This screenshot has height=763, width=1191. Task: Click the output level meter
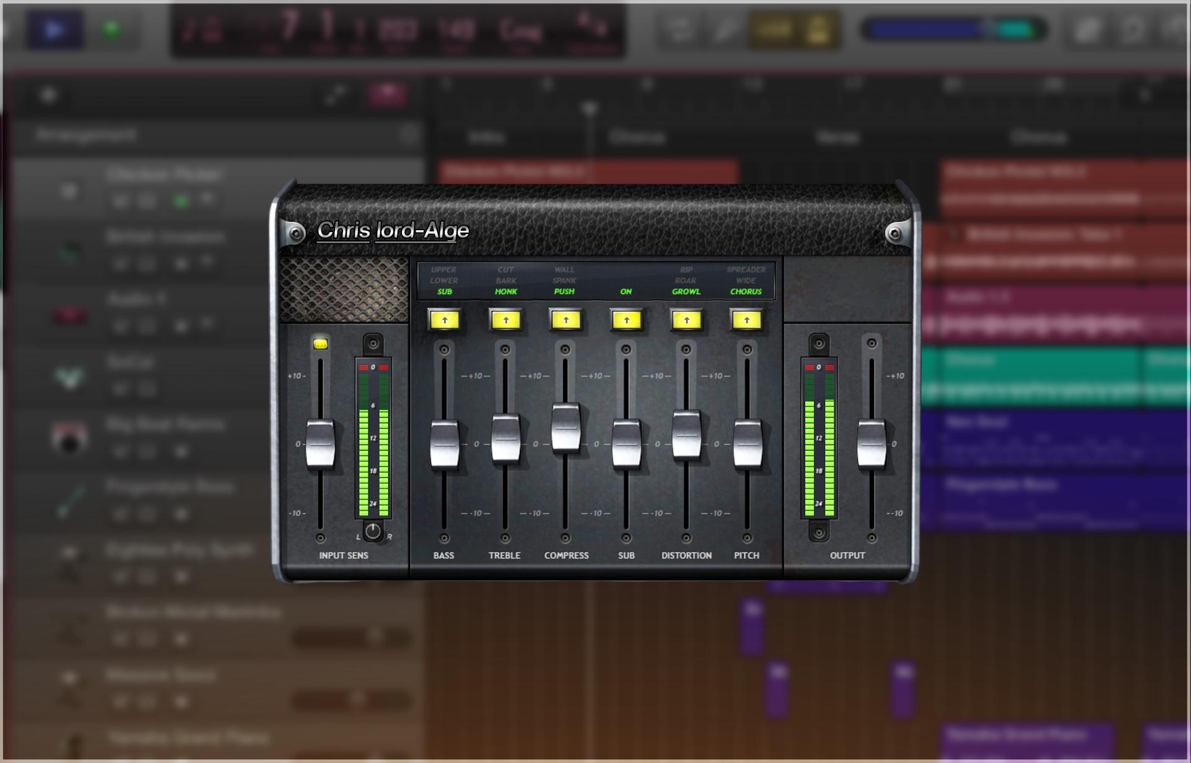[819, 438]
